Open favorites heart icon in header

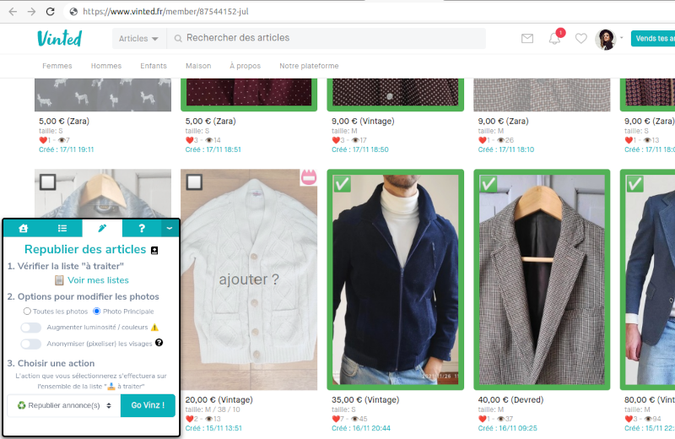pos(580,39)
